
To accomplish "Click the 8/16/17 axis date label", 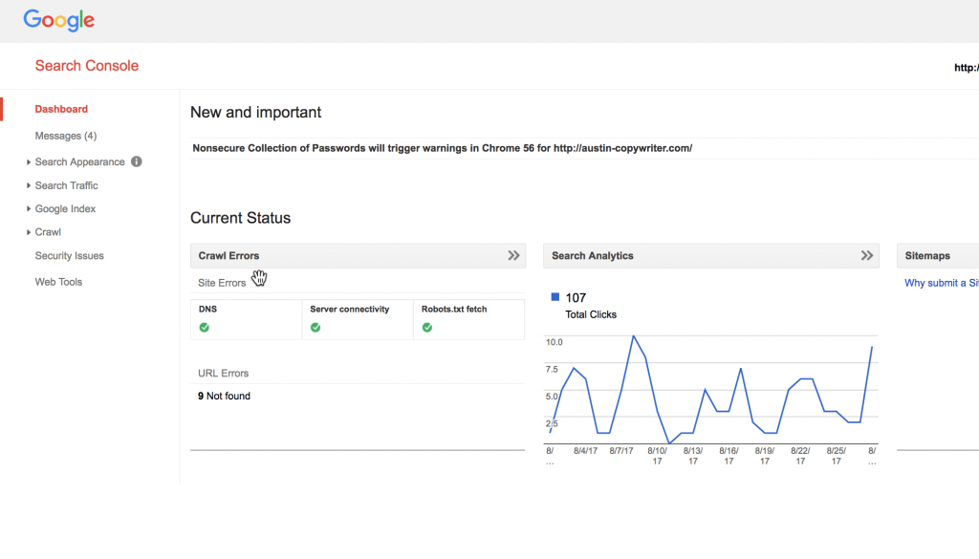I will 729,456.
